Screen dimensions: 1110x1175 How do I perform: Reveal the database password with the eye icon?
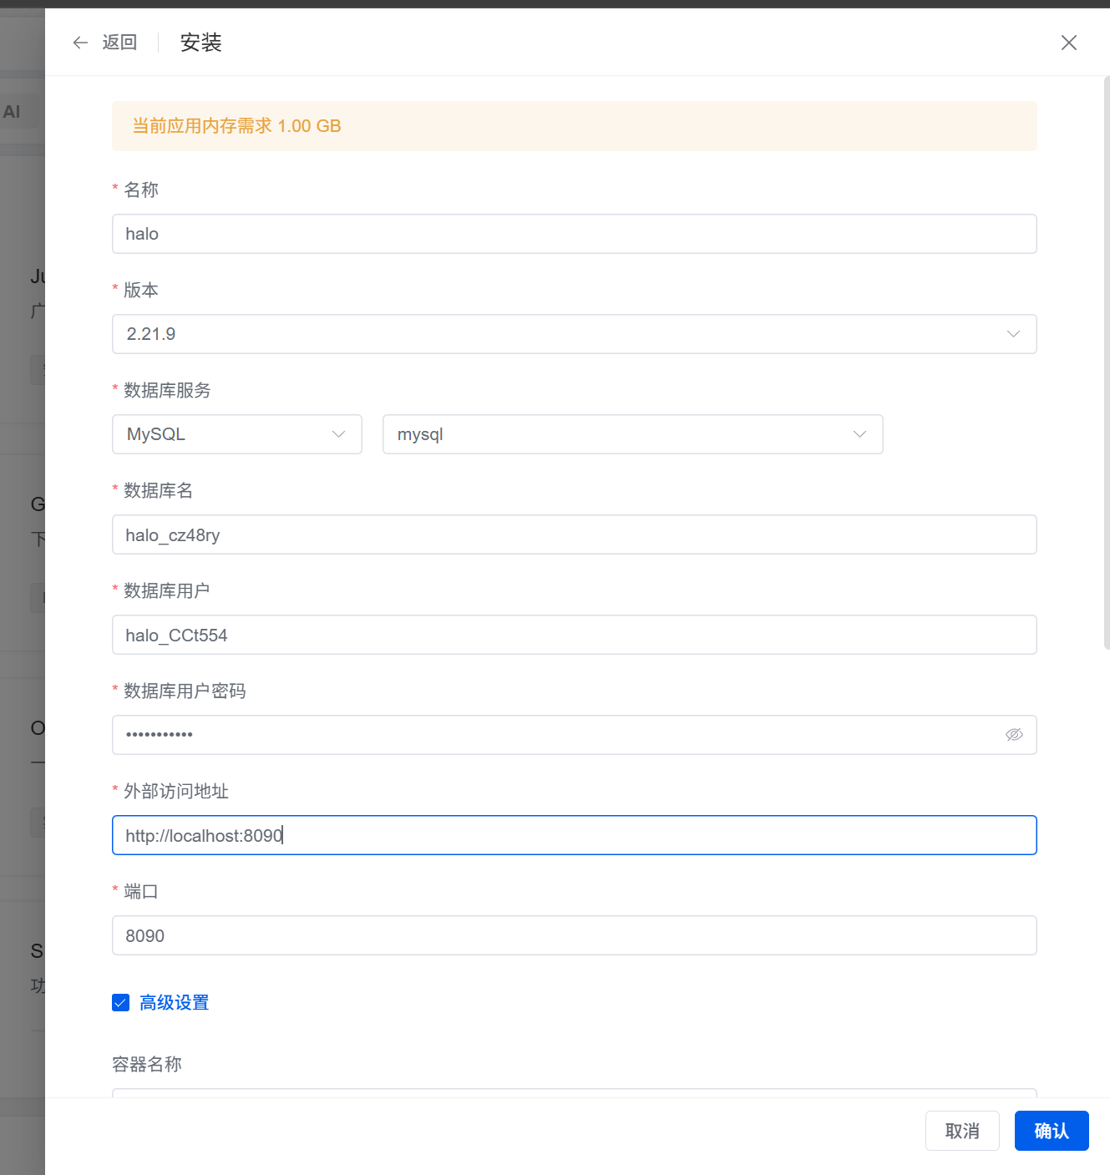point(1014,734)
